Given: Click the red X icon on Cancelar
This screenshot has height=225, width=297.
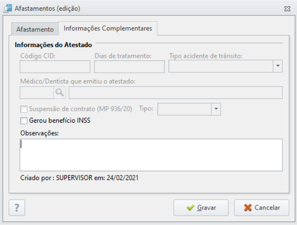Looking at the screenshot, I should pyautogui.click(x=248, y=208).
